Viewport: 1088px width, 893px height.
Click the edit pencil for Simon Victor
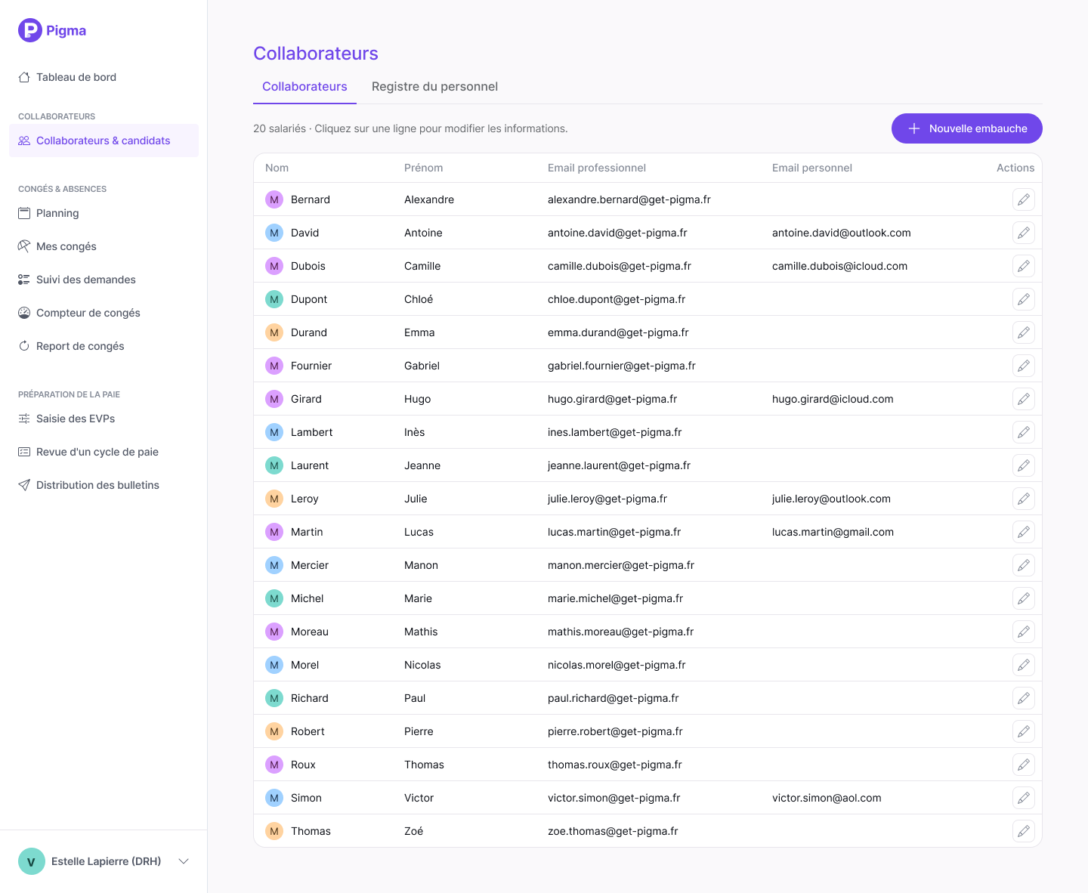[1024, 798]
